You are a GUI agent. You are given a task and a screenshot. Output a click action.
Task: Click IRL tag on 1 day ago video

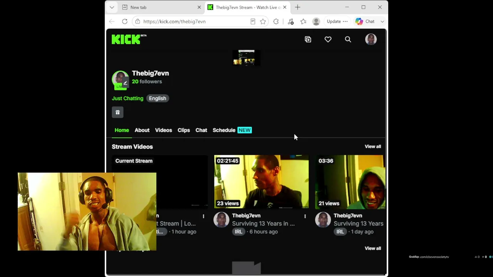pyautogui.click(x=340, y=232)
